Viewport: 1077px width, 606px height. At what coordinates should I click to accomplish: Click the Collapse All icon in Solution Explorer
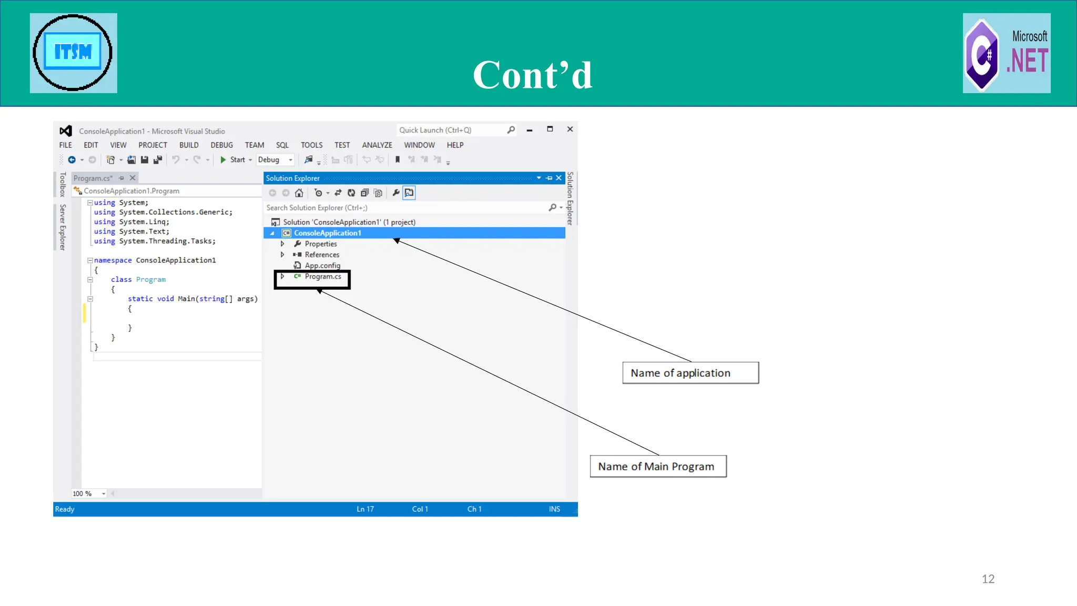[x=364, y=193]
